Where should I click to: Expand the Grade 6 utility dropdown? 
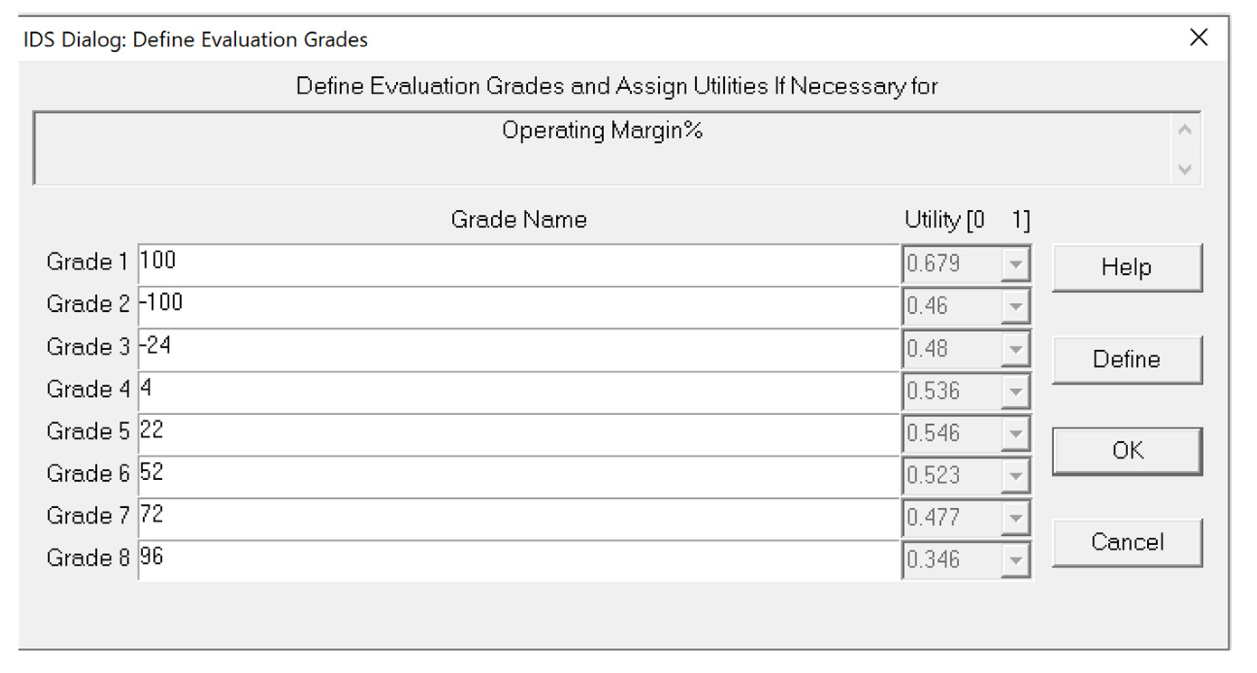tap(1015, 476)
